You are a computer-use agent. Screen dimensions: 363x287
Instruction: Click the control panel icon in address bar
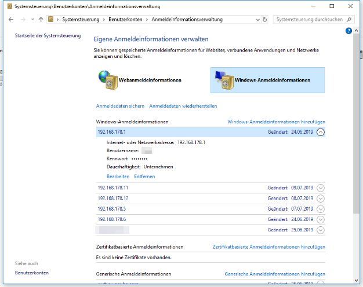point(50,20)
